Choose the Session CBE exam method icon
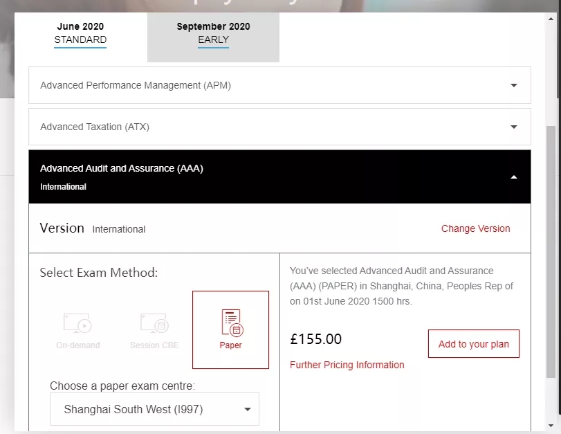 tap(154, 323)
